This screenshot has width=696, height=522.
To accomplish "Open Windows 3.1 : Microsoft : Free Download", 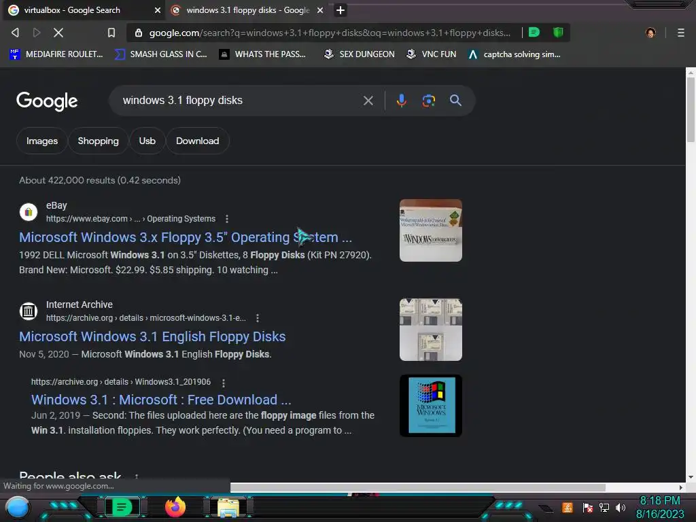I will coord(161,400).
